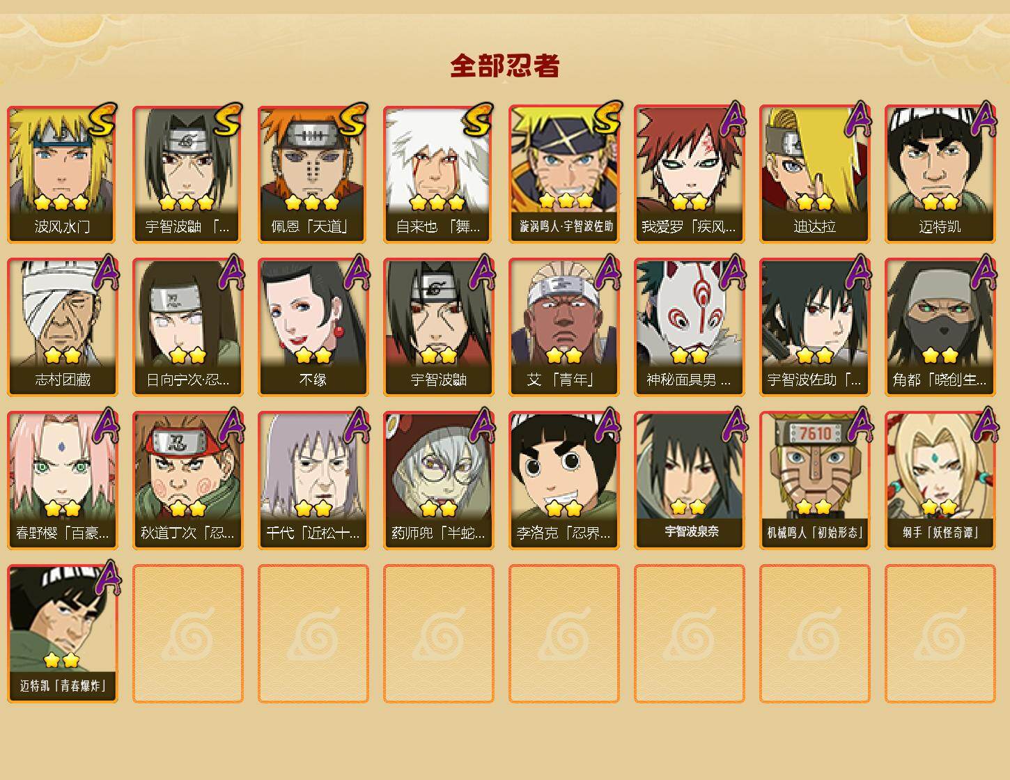The width and height of the screenshot is (1010, 780).
Task: Open the 机械鸣人「初始形态」 card
Action: point(815,481)
